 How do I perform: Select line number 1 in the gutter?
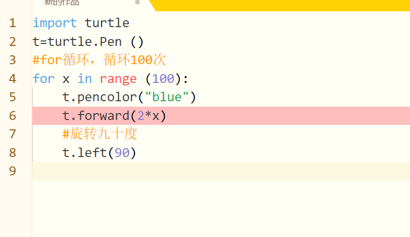(x=12, y=23)
